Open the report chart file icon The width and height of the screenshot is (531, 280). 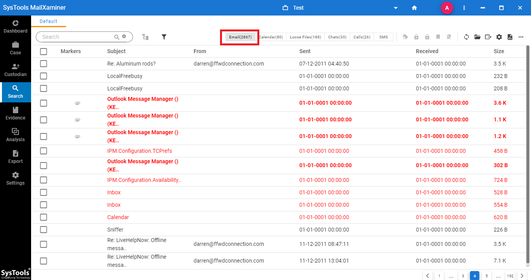pos(510,37)
